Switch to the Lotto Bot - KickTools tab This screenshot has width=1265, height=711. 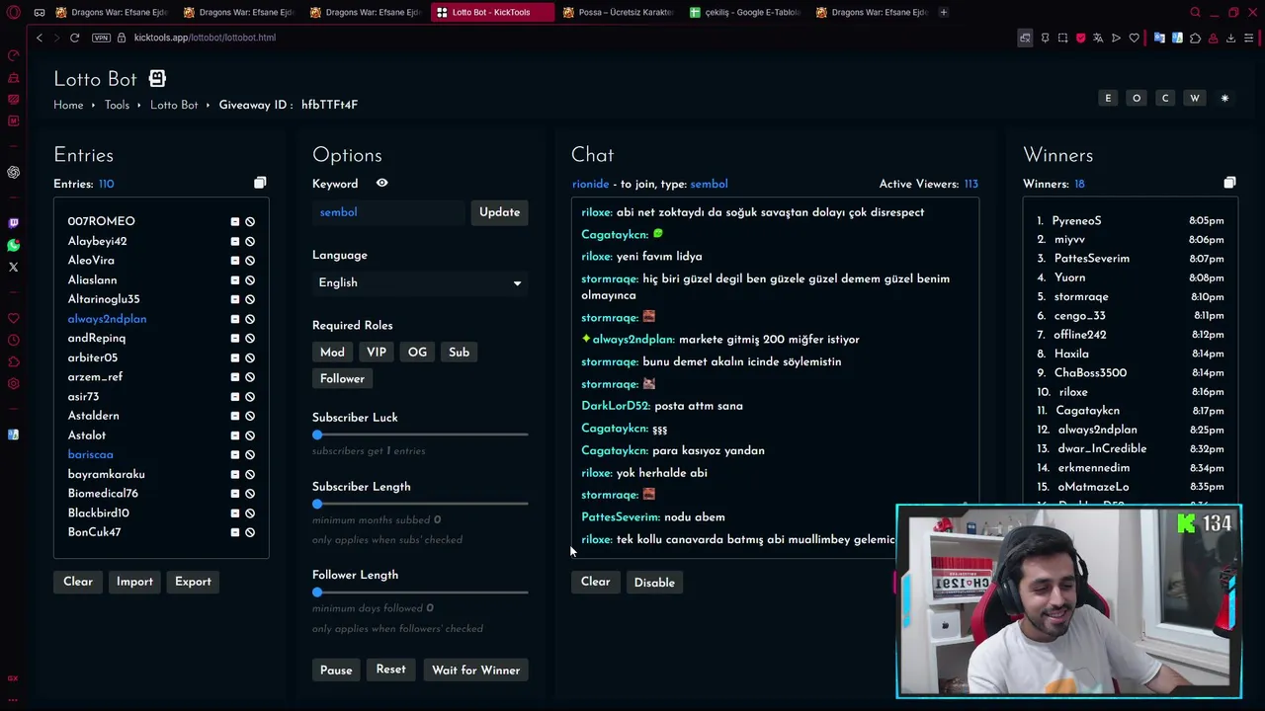click(491, 12)
